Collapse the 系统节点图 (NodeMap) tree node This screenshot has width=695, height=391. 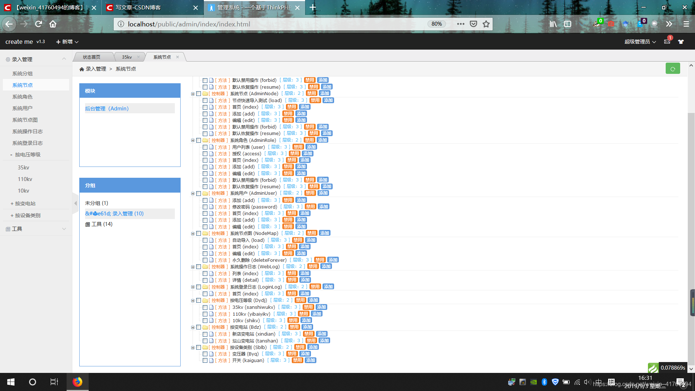click(x=193, y=234)
